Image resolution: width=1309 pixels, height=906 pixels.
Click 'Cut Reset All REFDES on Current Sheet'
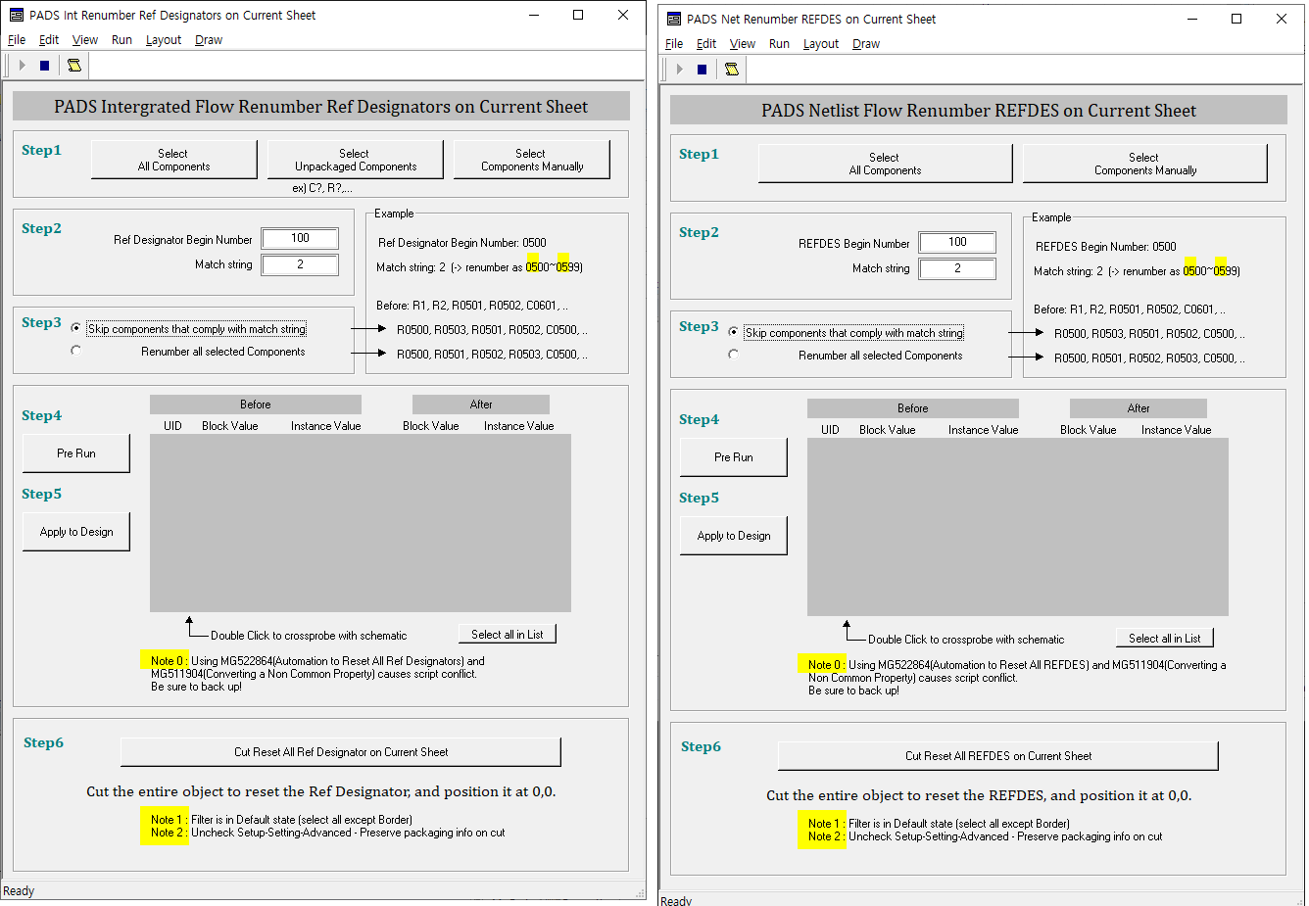(998, 756)
